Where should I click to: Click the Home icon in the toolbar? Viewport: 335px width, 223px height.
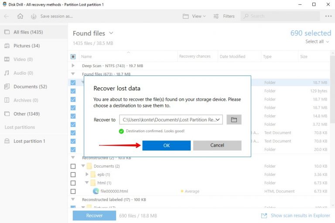(x=20, y=16)
